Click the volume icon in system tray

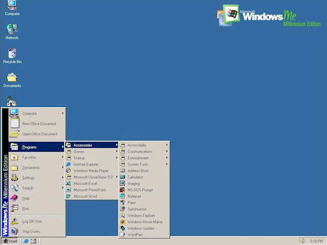[x=303, y=241]
